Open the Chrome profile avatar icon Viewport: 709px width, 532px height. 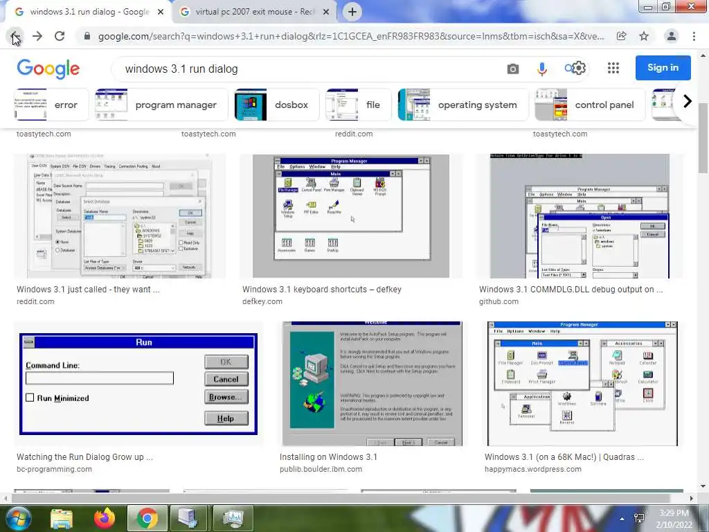coord(672,36)
